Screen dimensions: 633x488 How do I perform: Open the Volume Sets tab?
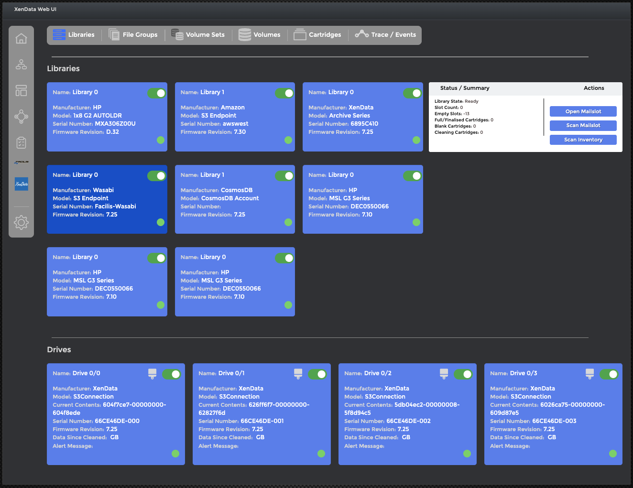[198, 35]
